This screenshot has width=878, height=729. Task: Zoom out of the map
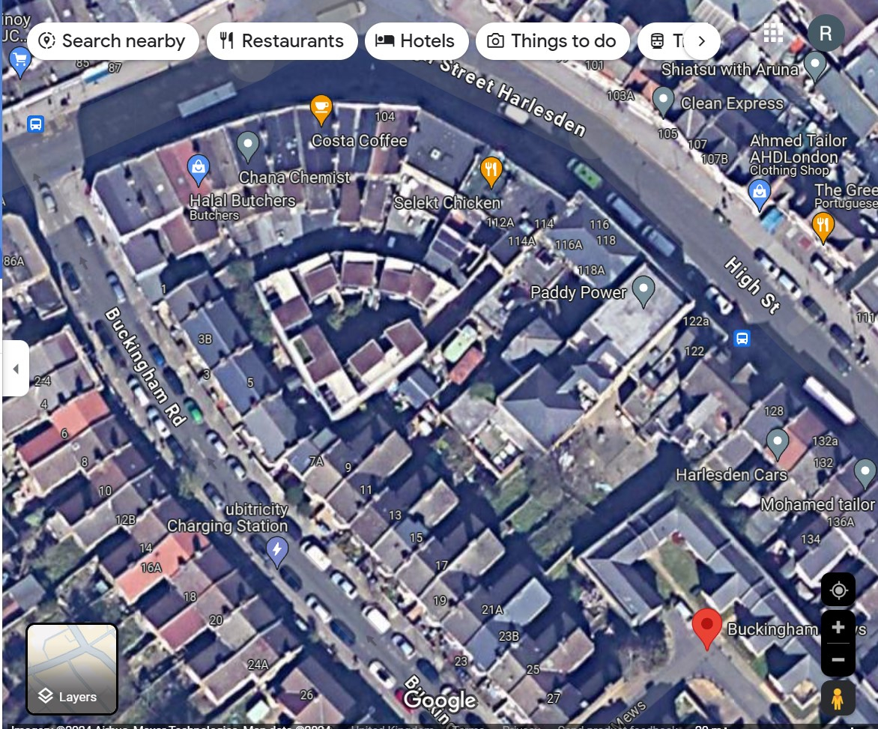(x=838, y=659)
